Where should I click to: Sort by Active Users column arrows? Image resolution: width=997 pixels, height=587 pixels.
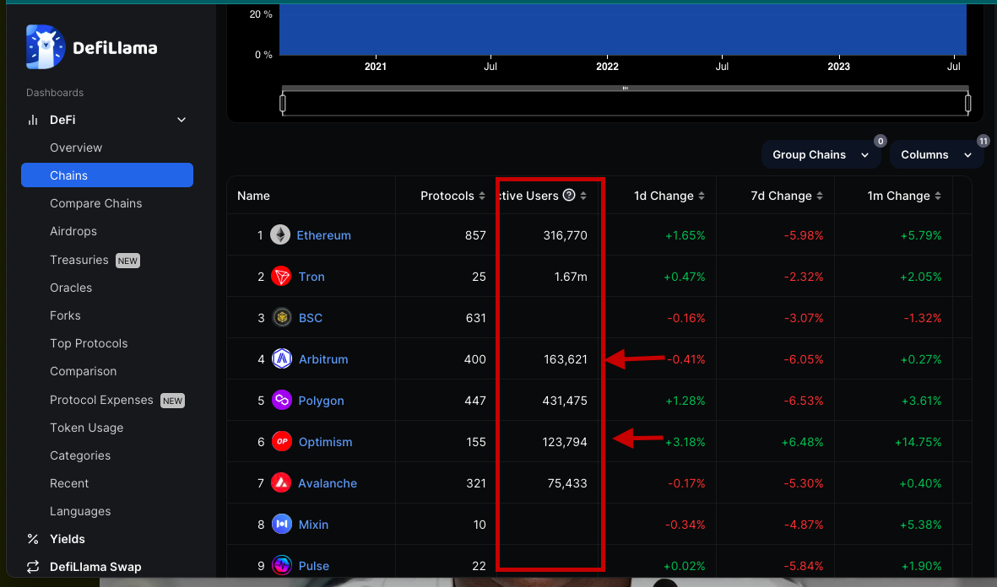click(x=583, y=196)
